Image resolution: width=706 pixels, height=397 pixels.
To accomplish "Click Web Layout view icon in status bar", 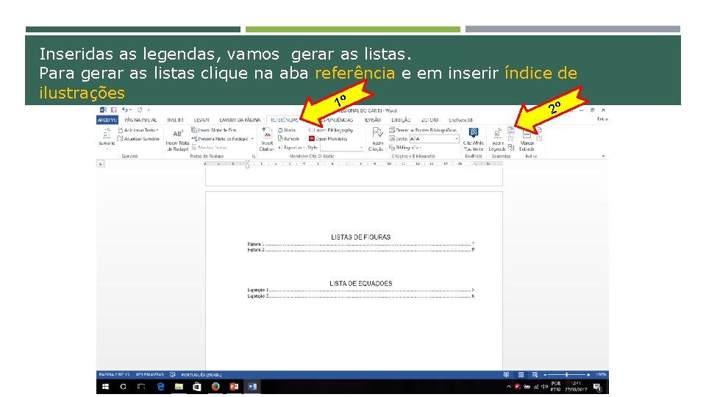I will pos(535,374).
